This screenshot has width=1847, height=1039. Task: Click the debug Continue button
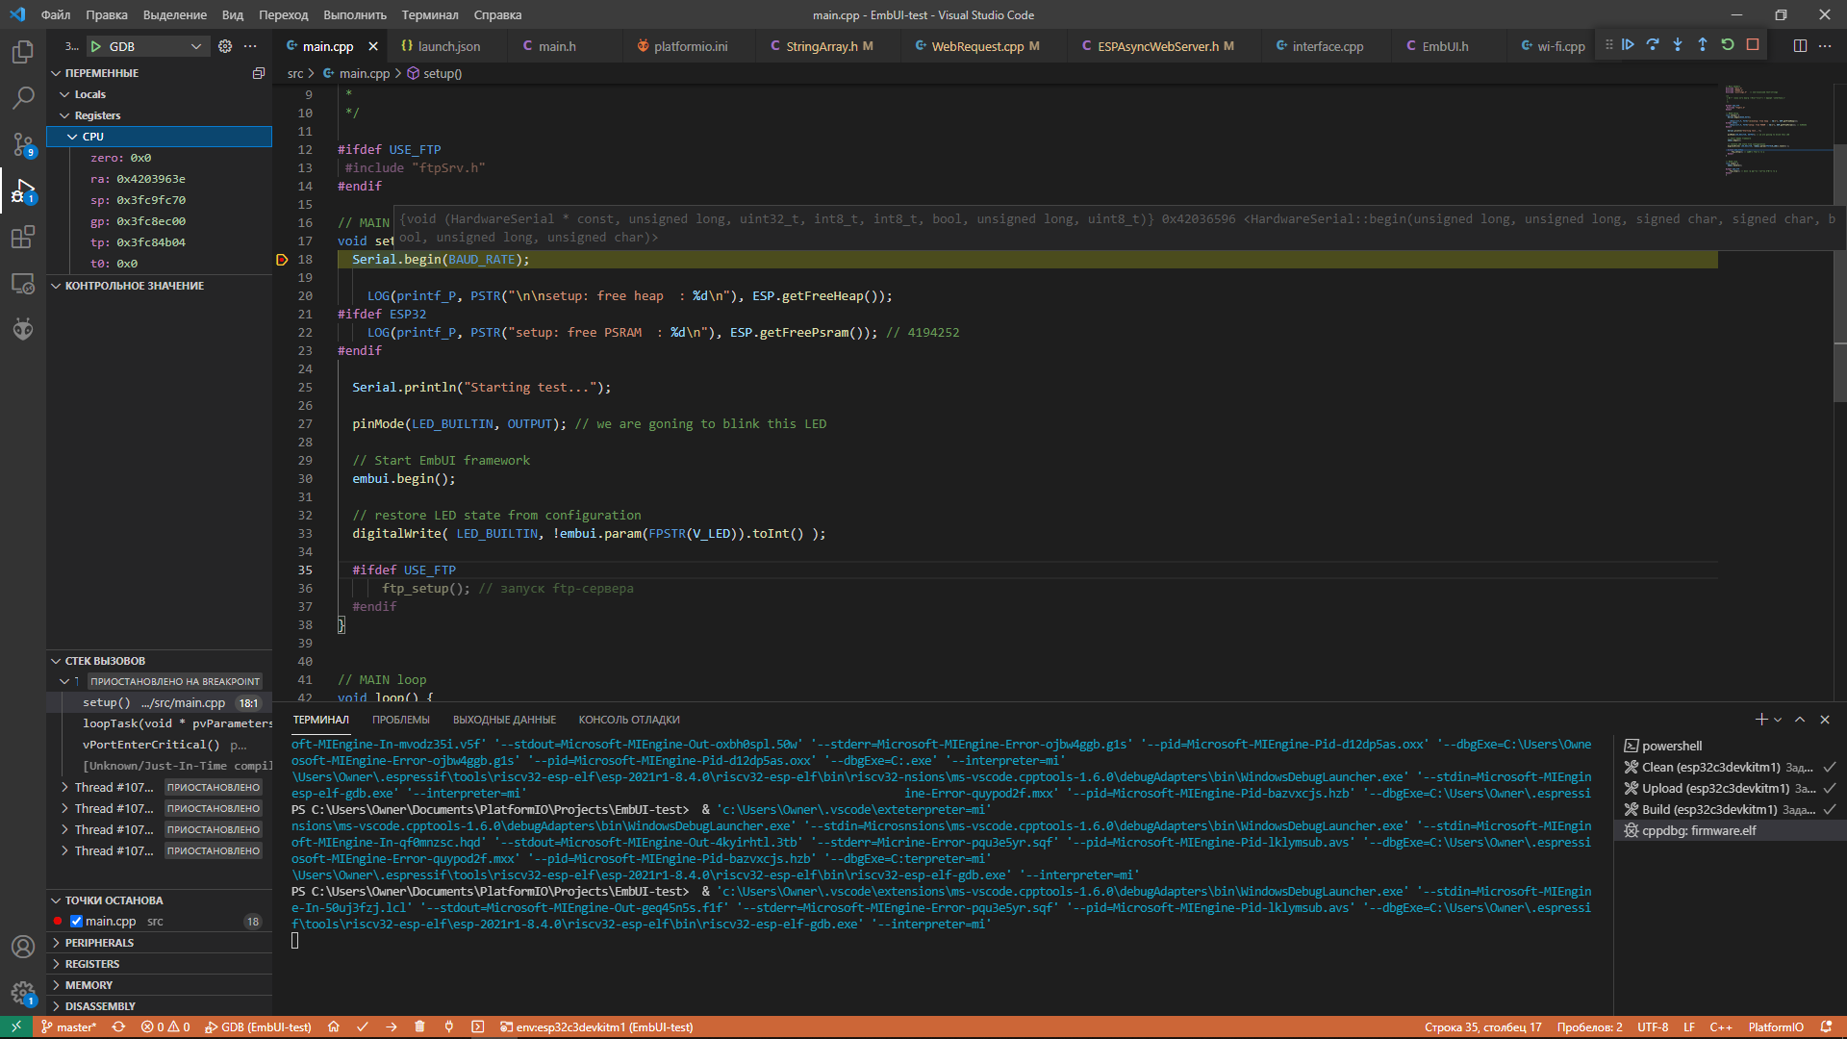coord(1628,45)
